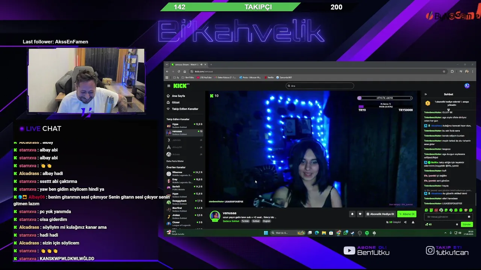481x270 pixels.
Task: Open the Netflix bookmark
Action: point(269,78)
